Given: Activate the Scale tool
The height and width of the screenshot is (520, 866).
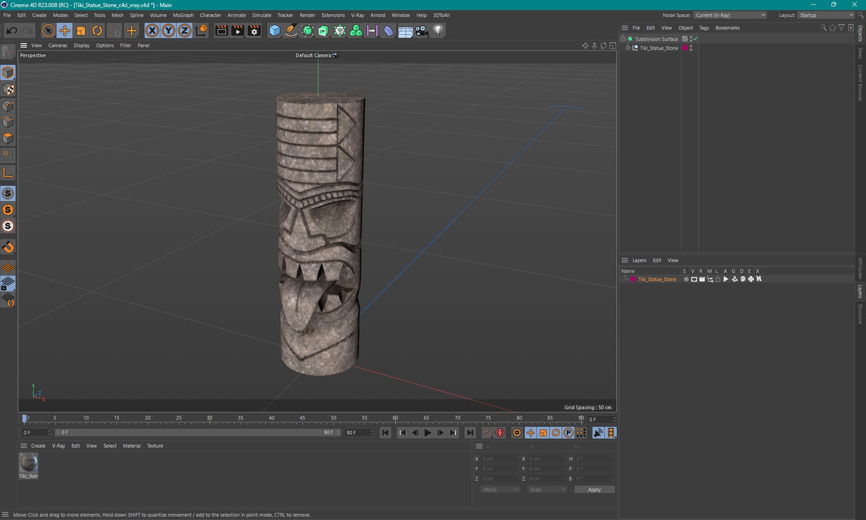Looking at the screenshot, I should tap(81, 31).
